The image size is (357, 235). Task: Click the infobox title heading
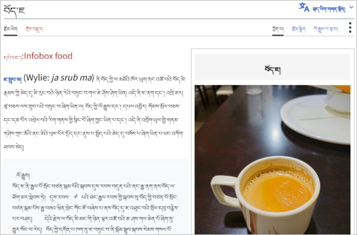[x=272, y=70]
